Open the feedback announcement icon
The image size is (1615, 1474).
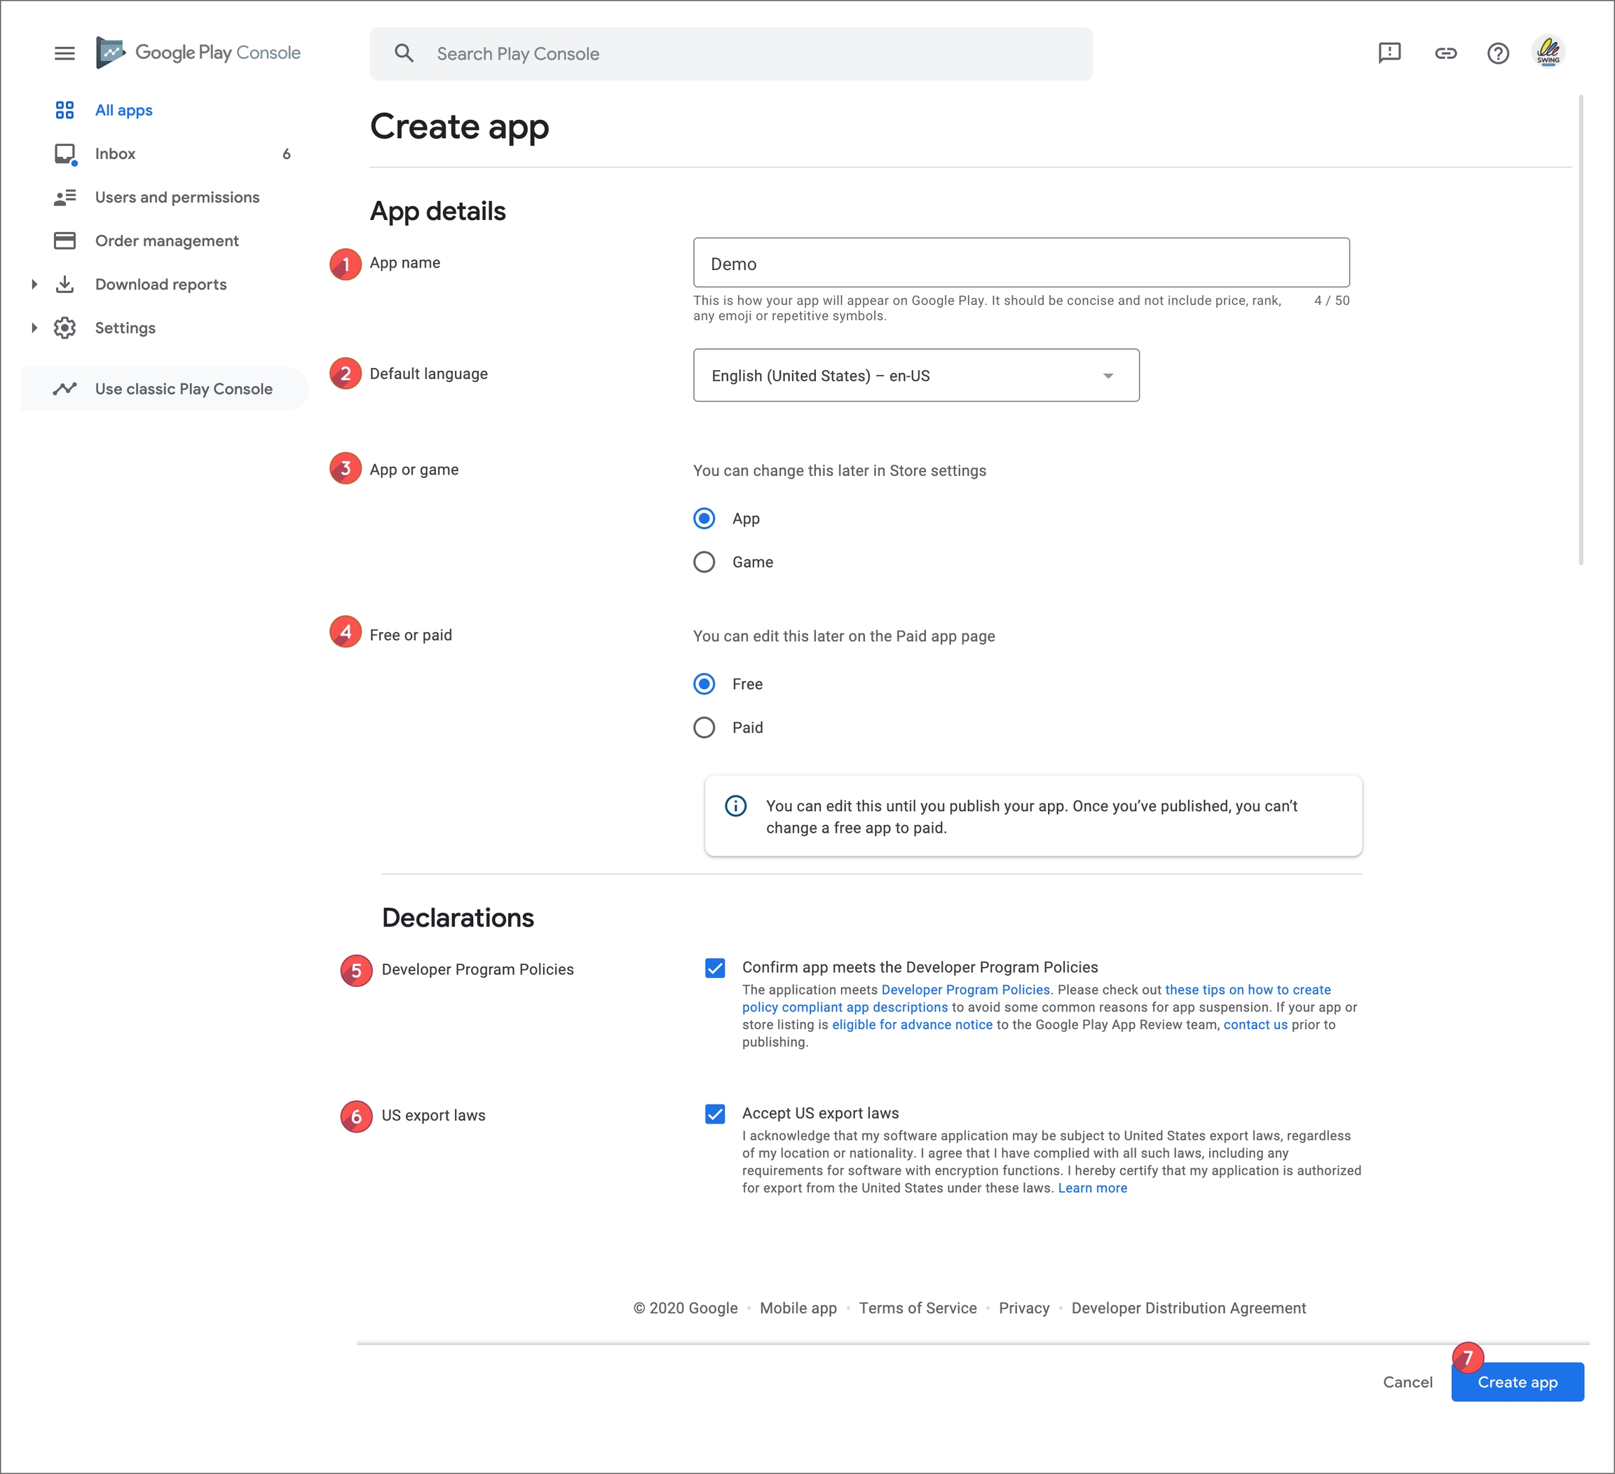coord(1389,53)
